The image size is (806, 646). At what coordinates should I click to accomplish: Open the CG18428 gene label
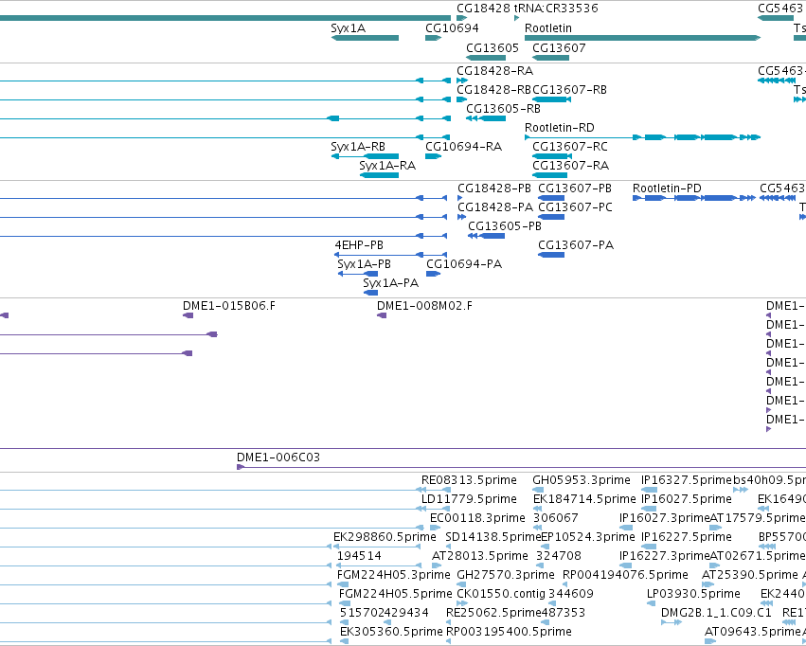[483, 9]
